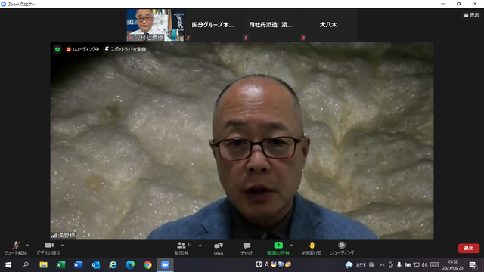484x272 pixels.
Task: Select the 大八木 participant tile
Action: [328, 25]
